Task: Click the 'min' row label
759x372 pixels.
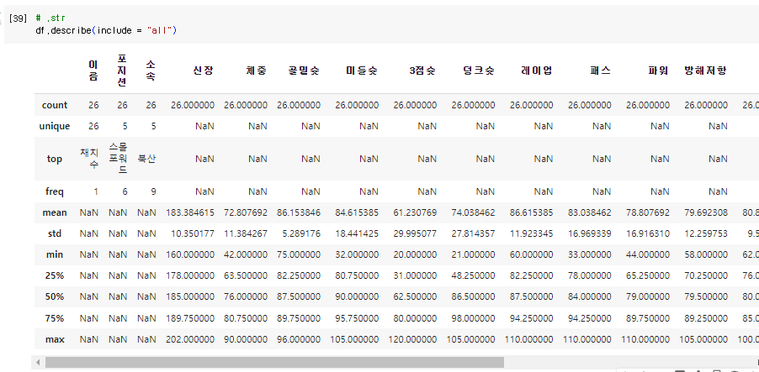Action: (x=55, y=254)
